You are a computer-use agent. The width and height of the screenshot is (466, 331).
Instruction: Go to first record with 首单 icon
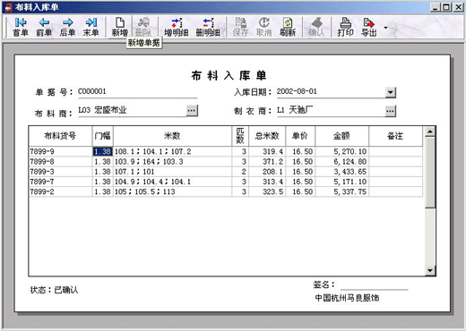pos(21,27)
